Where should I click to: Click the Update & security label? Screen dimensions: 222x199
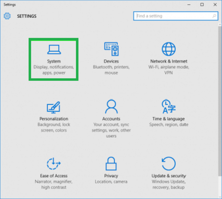pyautogui.click(x=169, y=176)
